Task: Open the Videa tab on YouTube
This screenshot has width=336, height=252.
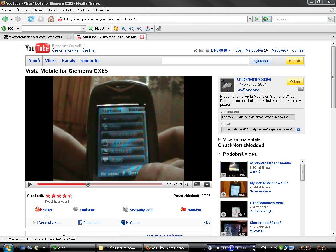Action: coord(51,61)
